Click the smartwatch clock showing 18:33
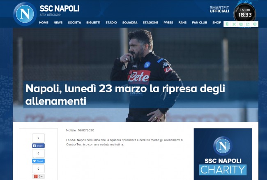Viewport: 267px width, 180px height. pos(245,13)
